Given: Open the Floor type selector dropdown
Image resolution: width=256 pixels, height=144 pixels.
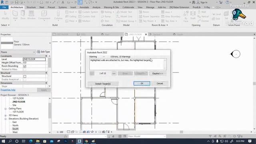Looking at the screenshot, I should (50, 43).
